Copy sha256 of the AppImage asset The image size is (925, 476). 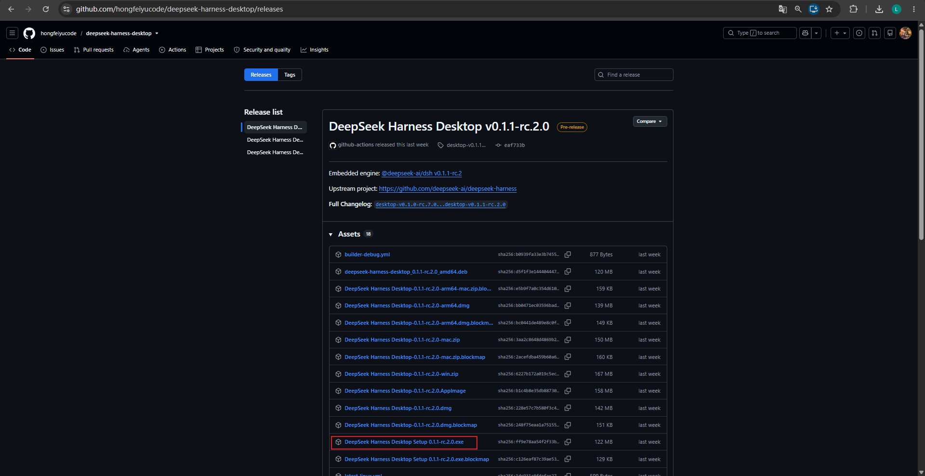[568, 391]
